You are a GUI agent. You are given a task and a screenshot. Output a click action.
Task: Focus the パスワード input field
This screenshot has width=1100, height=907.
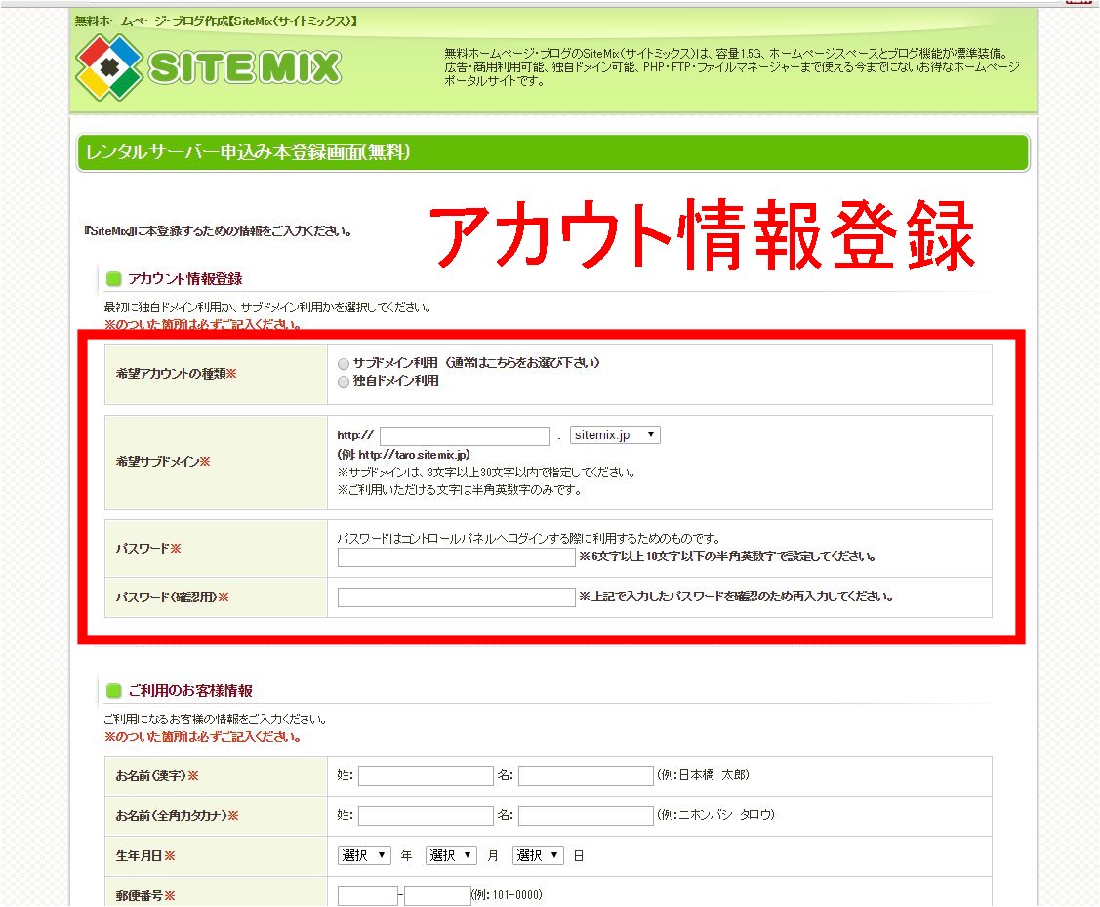coord(457,557)
